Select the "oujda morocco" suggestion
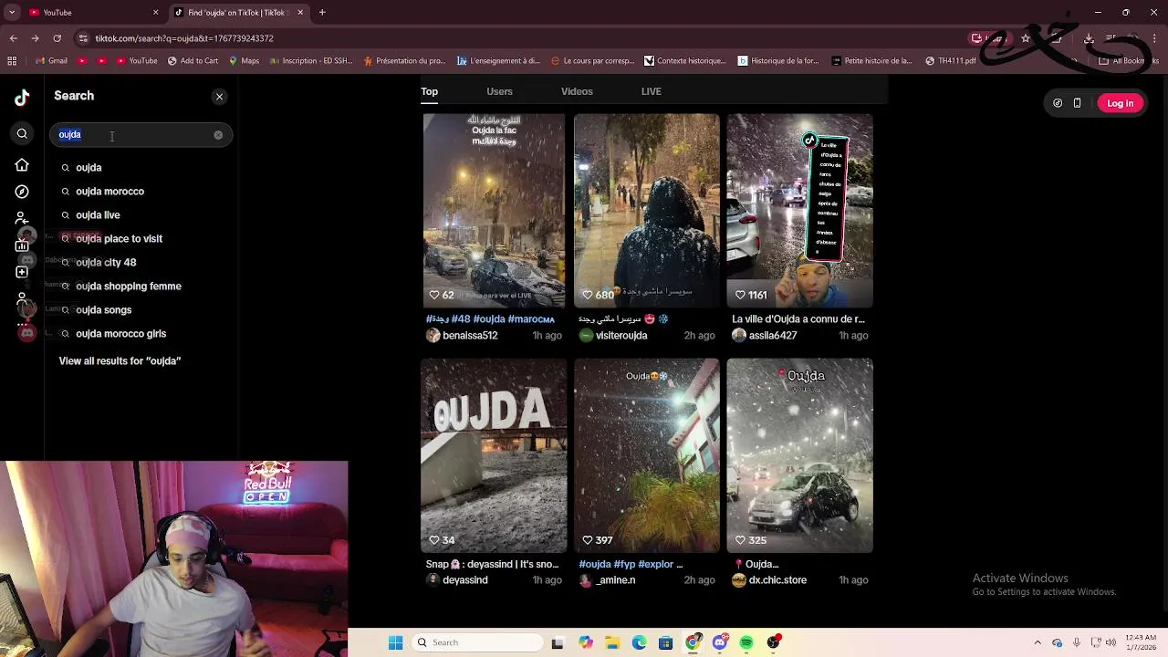 [141, 191]
